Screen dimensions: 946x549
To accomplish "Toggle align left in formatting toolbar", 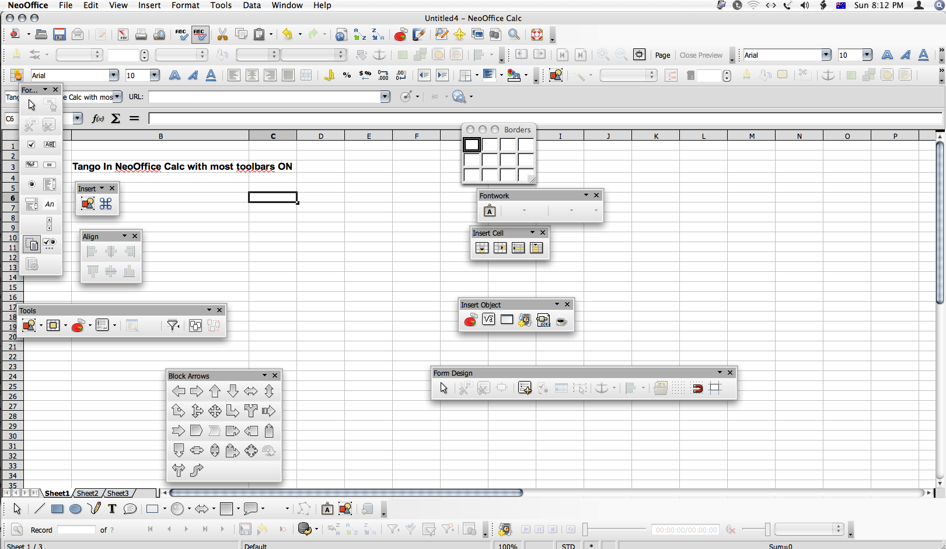I will coord(233,75).
